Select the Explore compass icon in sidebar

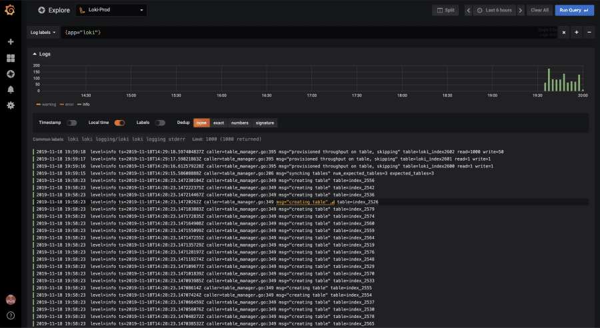click(11, 74)
